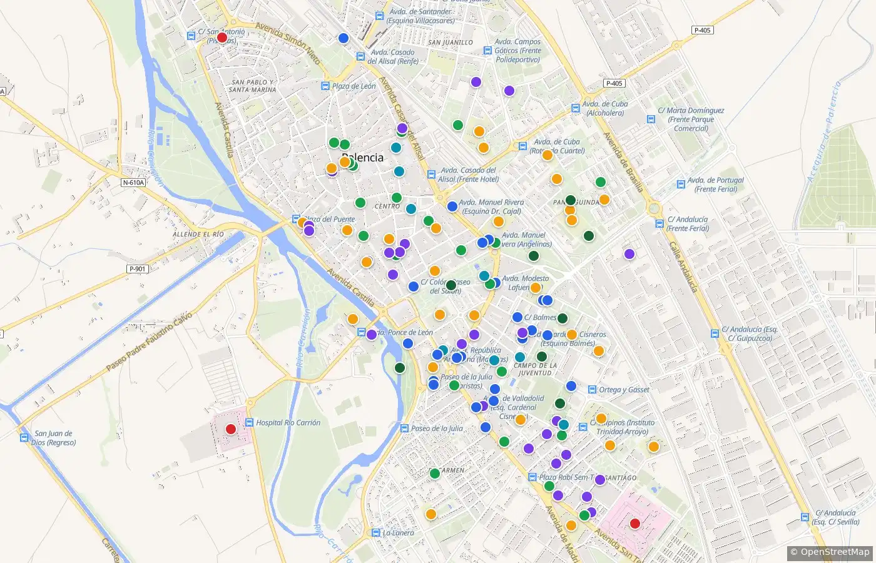Click bus icon for Casado del Alisal (Frente Hotel)
This screenshot has height=563, width=876.
pyautogui.click(x=431, y=175)
